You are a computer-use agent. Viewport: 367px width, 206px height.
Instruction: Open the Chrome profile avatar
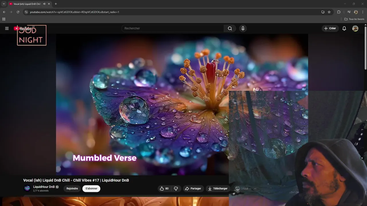[356, 12]
